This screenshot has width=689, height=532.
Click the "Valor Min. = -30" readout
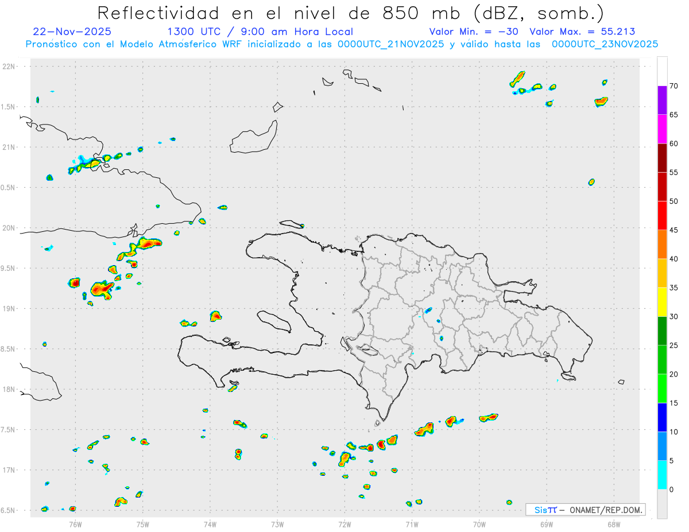point(474,32)
